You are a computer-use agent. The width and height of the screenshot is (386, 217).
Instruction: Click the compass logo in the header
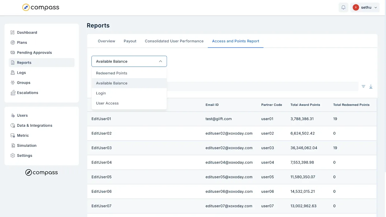41,8
